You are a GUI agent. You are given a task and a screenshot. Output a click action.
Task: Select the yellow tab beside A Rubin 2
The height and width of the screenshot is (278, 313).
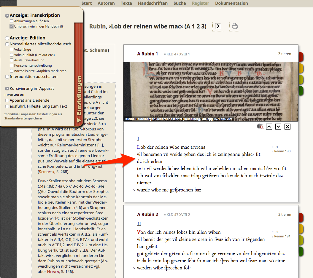click(301, 229)
